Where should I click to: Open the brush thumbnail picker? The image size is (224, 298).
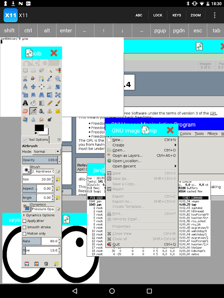pos(26,169)
